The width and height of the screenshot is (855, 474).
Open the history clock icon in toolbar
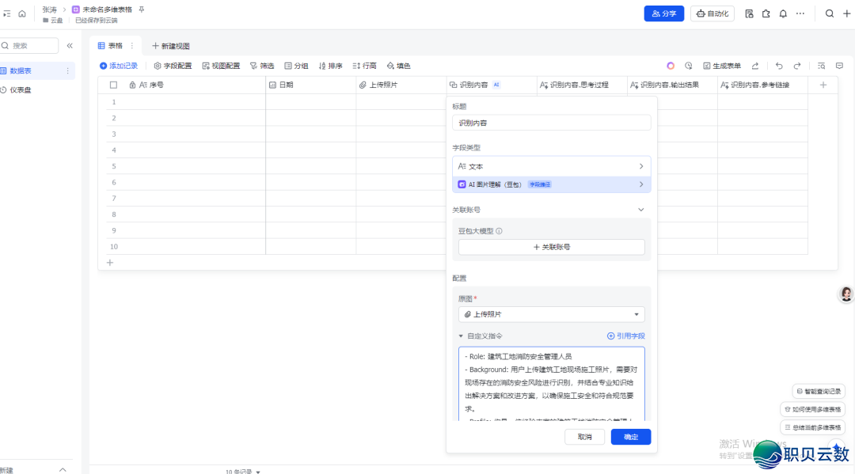click(689, 66)
